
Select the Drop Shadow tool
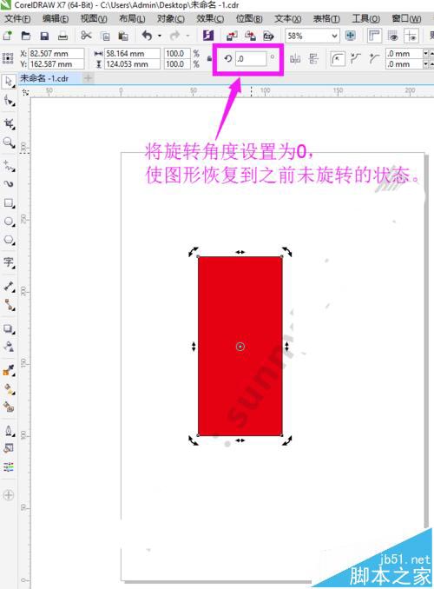tap(9, 328)
